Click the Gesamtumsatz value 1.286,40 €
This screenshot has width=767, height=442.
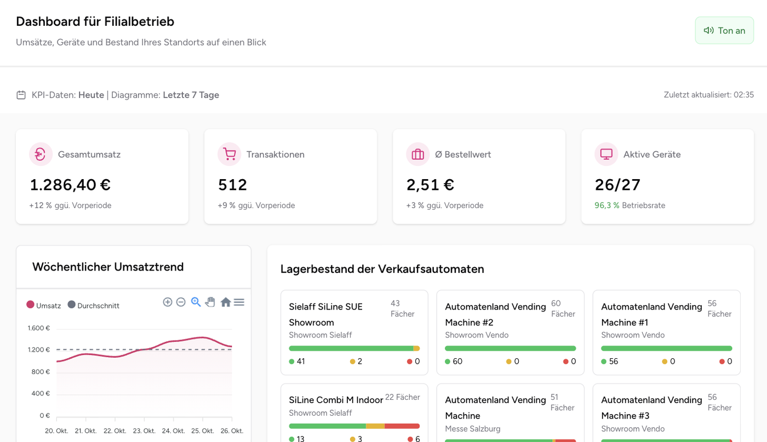70,185
